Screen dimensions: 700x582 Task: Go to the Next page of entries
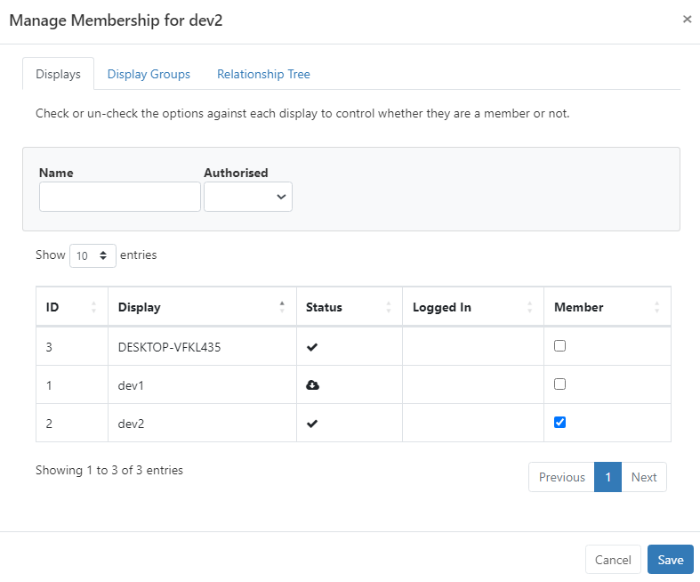click(x=644, y=477)
